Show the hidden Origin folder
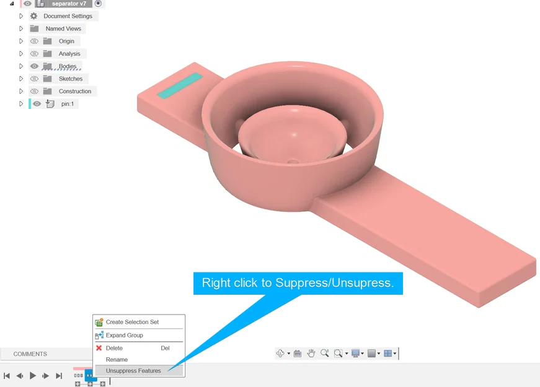Screen dimensions: 540x387 (x=34, y=41)
